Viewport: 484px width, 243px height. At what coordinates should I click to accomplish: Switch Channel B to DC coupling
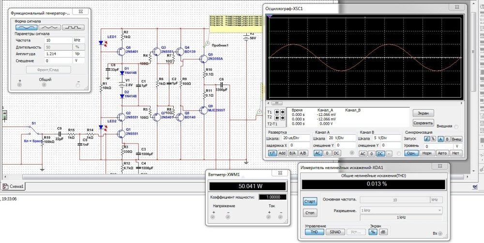click(x=380, y=153)
